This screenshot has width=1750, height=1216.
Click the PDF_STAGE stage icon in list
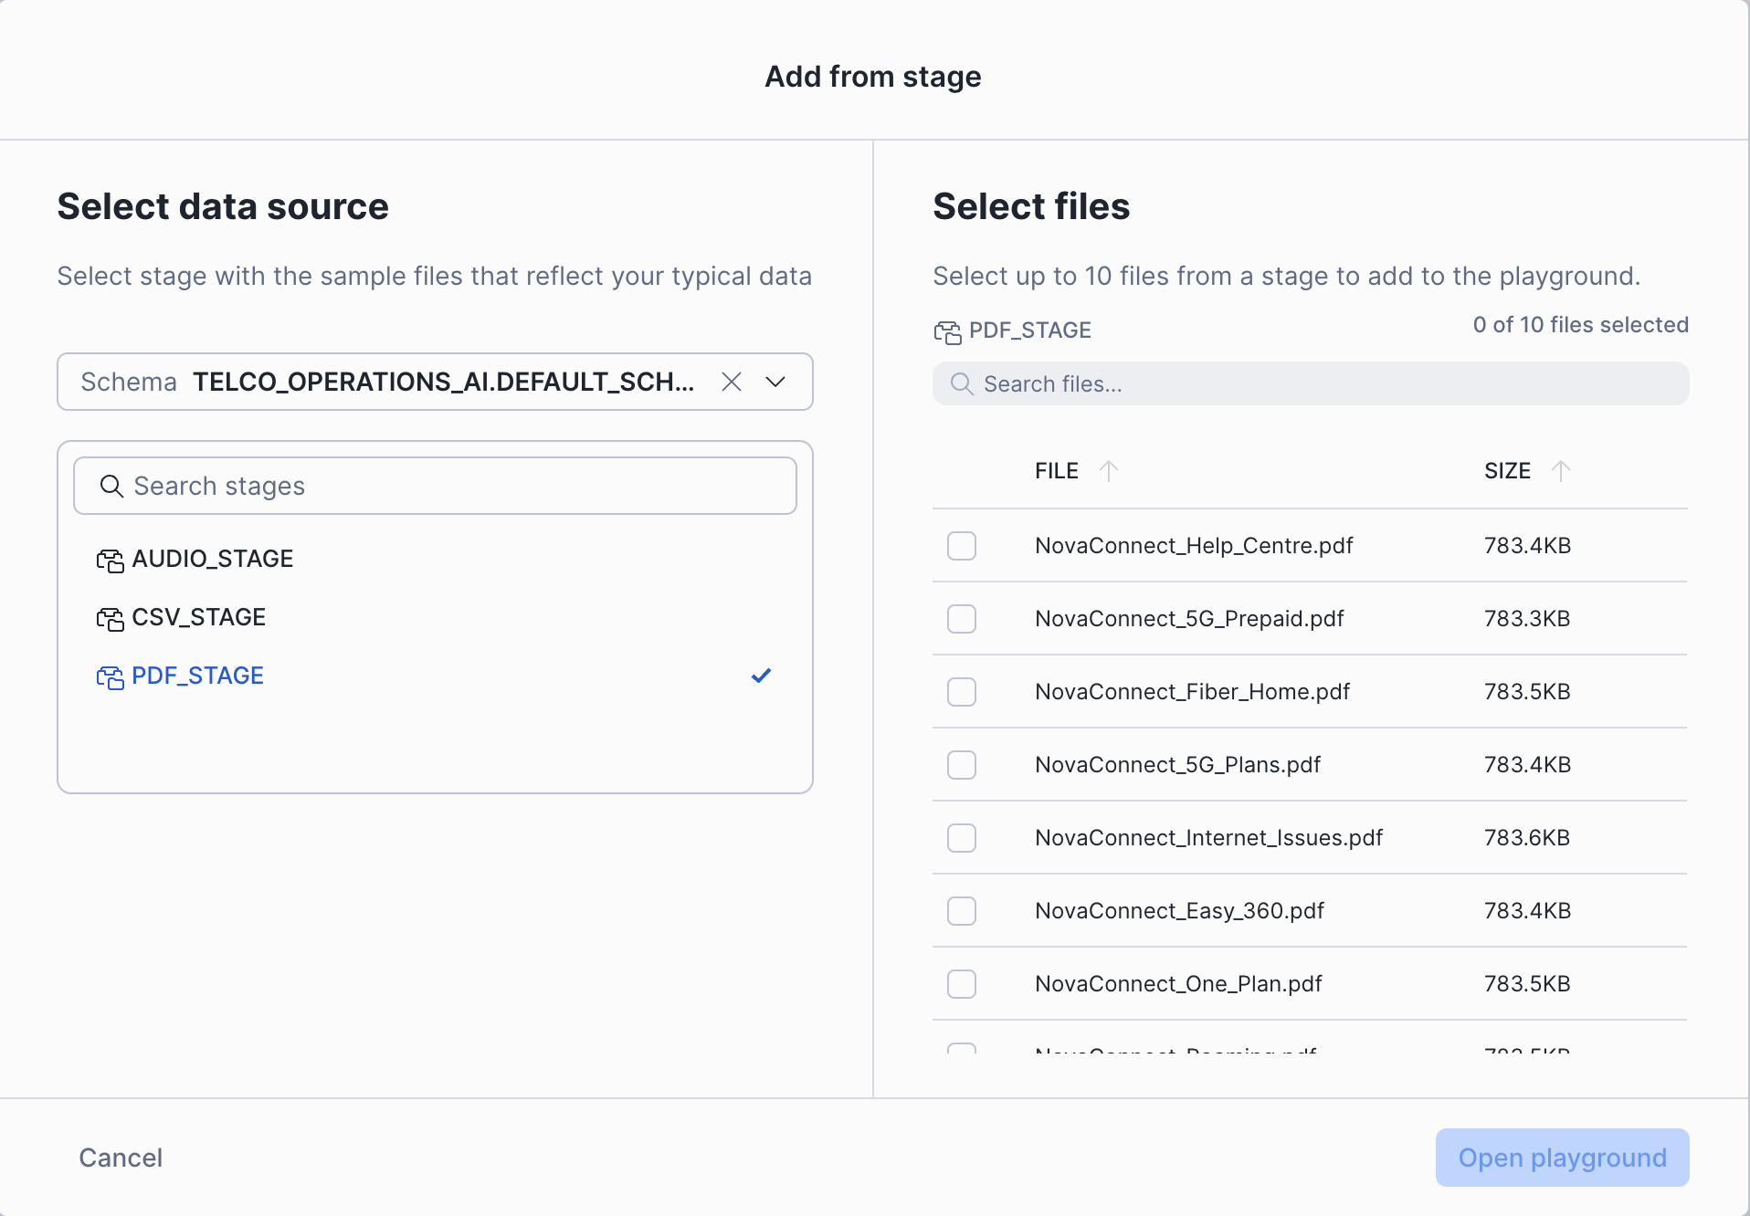click(110, 677)
